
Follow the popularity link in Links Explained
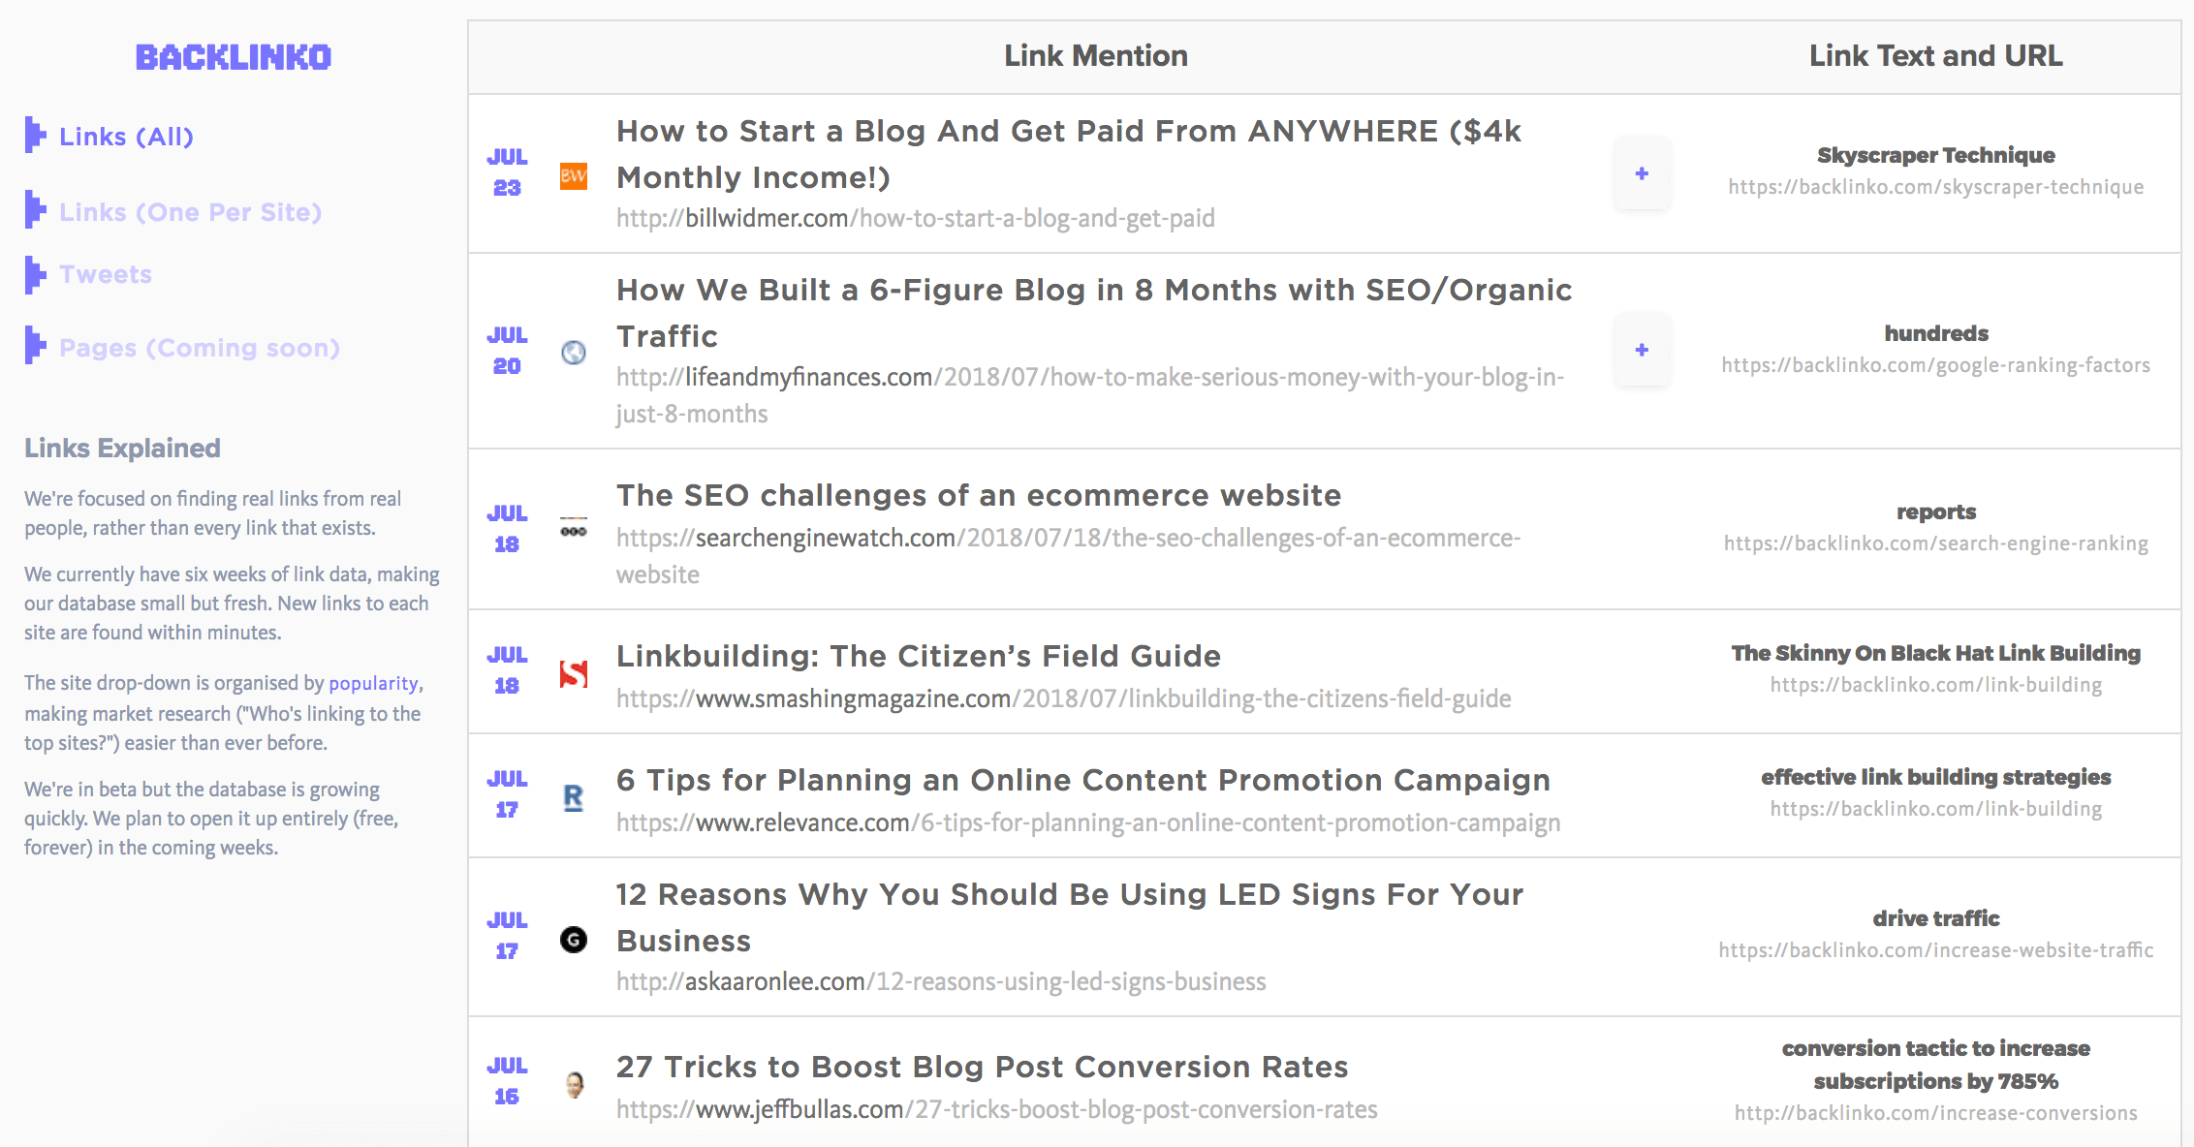coord(373,683)
